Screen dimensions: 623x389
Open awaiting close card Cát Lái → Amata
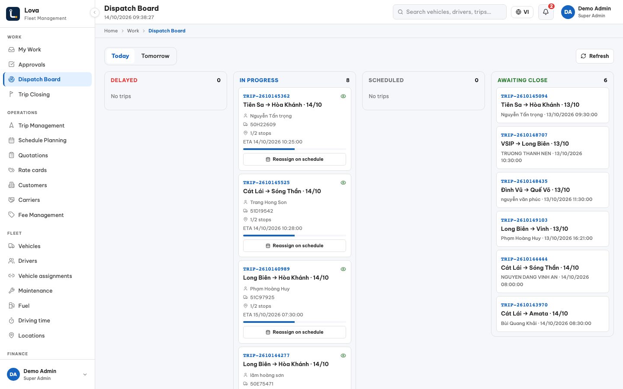pyautogui.click(x=552, y=314)
